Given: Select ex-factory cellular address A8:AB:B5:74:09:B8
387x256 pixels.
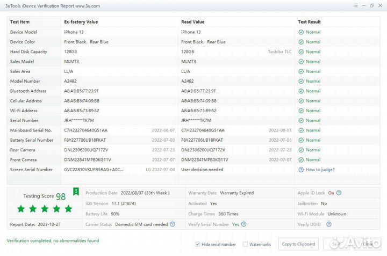Looking at the screenshot, I should 82,101.
